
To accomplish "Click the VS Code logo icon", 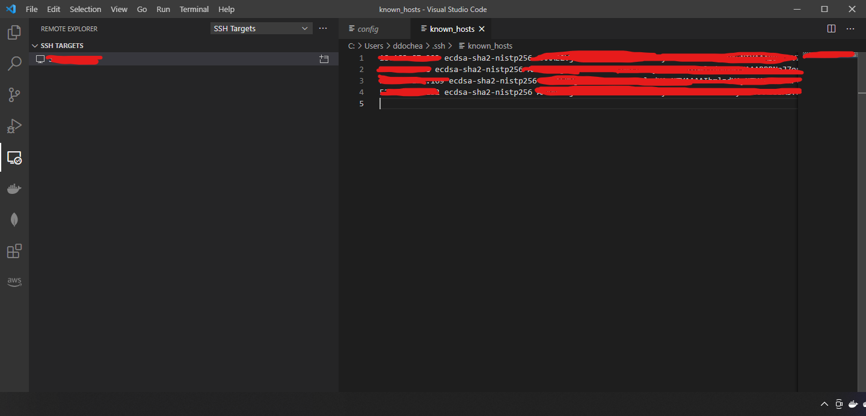I will (10, 9).
